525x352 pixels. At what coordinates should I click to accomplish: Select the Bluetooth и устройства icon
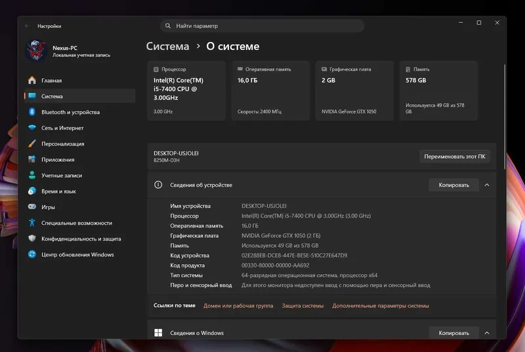point(32,112)
